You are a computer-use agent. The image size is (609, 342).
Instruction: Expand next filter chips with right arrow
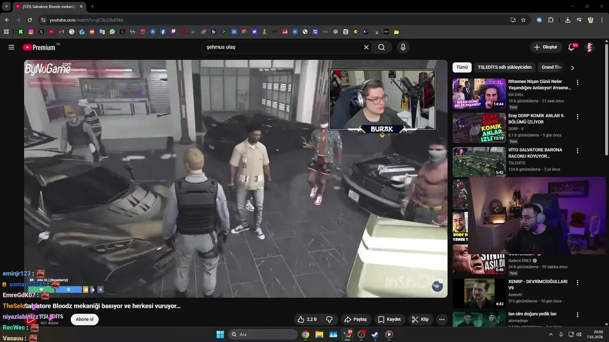(x=572, y=68)
